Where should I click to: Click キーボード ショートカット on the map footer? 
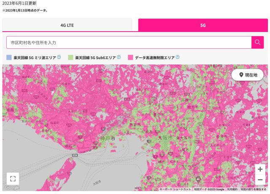pos(175,189)
